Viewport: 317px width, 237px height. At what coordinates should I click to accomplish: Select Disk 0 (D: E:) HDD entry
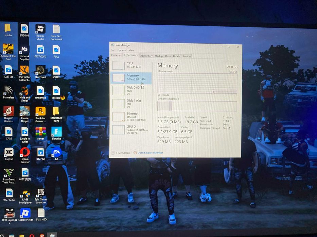point(131,90)
